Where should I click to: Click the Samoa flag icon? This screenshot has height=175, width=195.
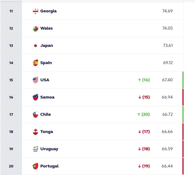click(x=35, y=97)
